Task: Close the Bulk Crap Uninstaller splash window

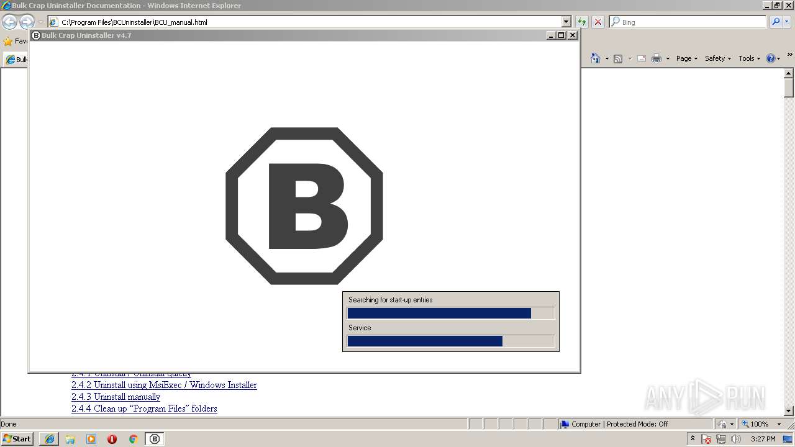Action: point(573,35)
